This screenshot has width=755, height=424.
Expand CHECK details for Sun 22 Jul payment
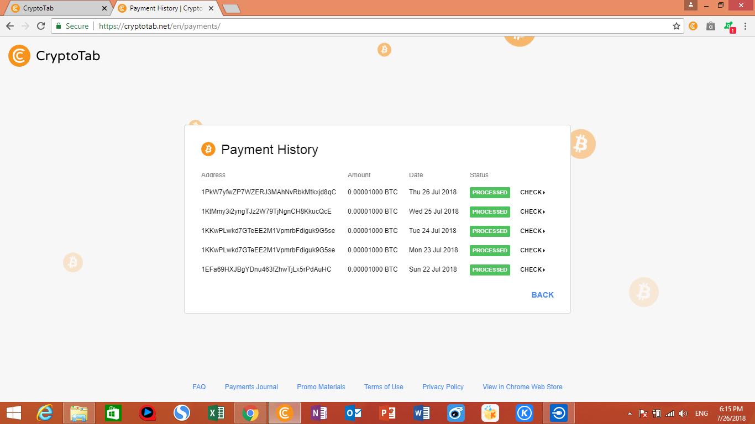click(x=531, y=269)
